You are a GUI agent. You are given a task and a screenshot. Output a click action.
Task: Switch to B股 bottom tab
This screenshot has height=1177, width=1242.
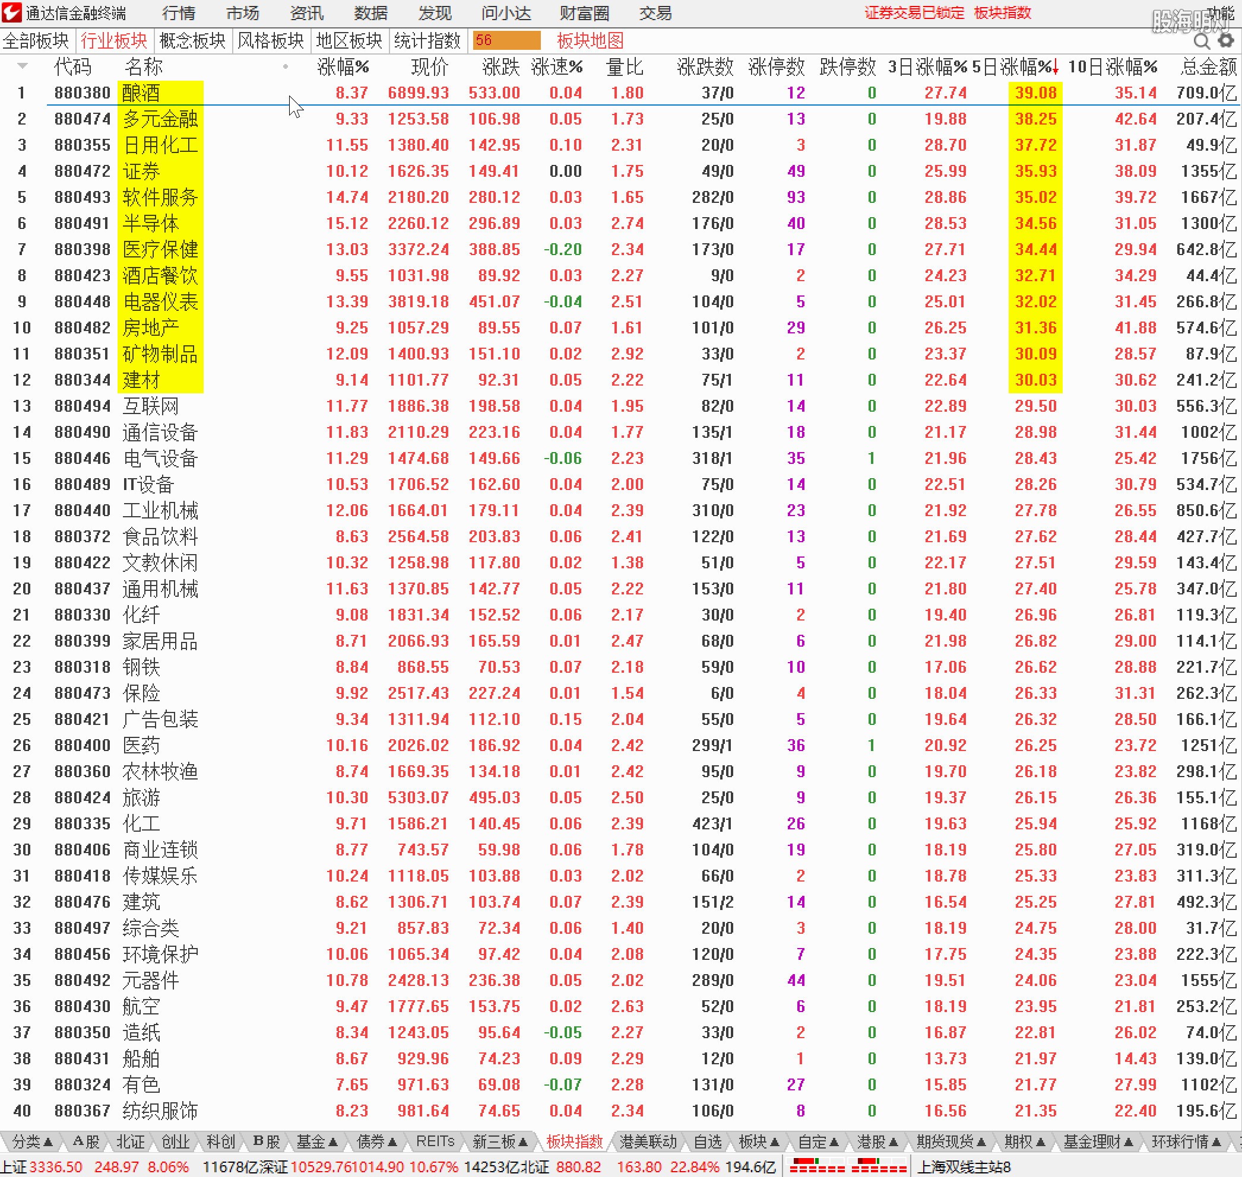(266, 1141)
